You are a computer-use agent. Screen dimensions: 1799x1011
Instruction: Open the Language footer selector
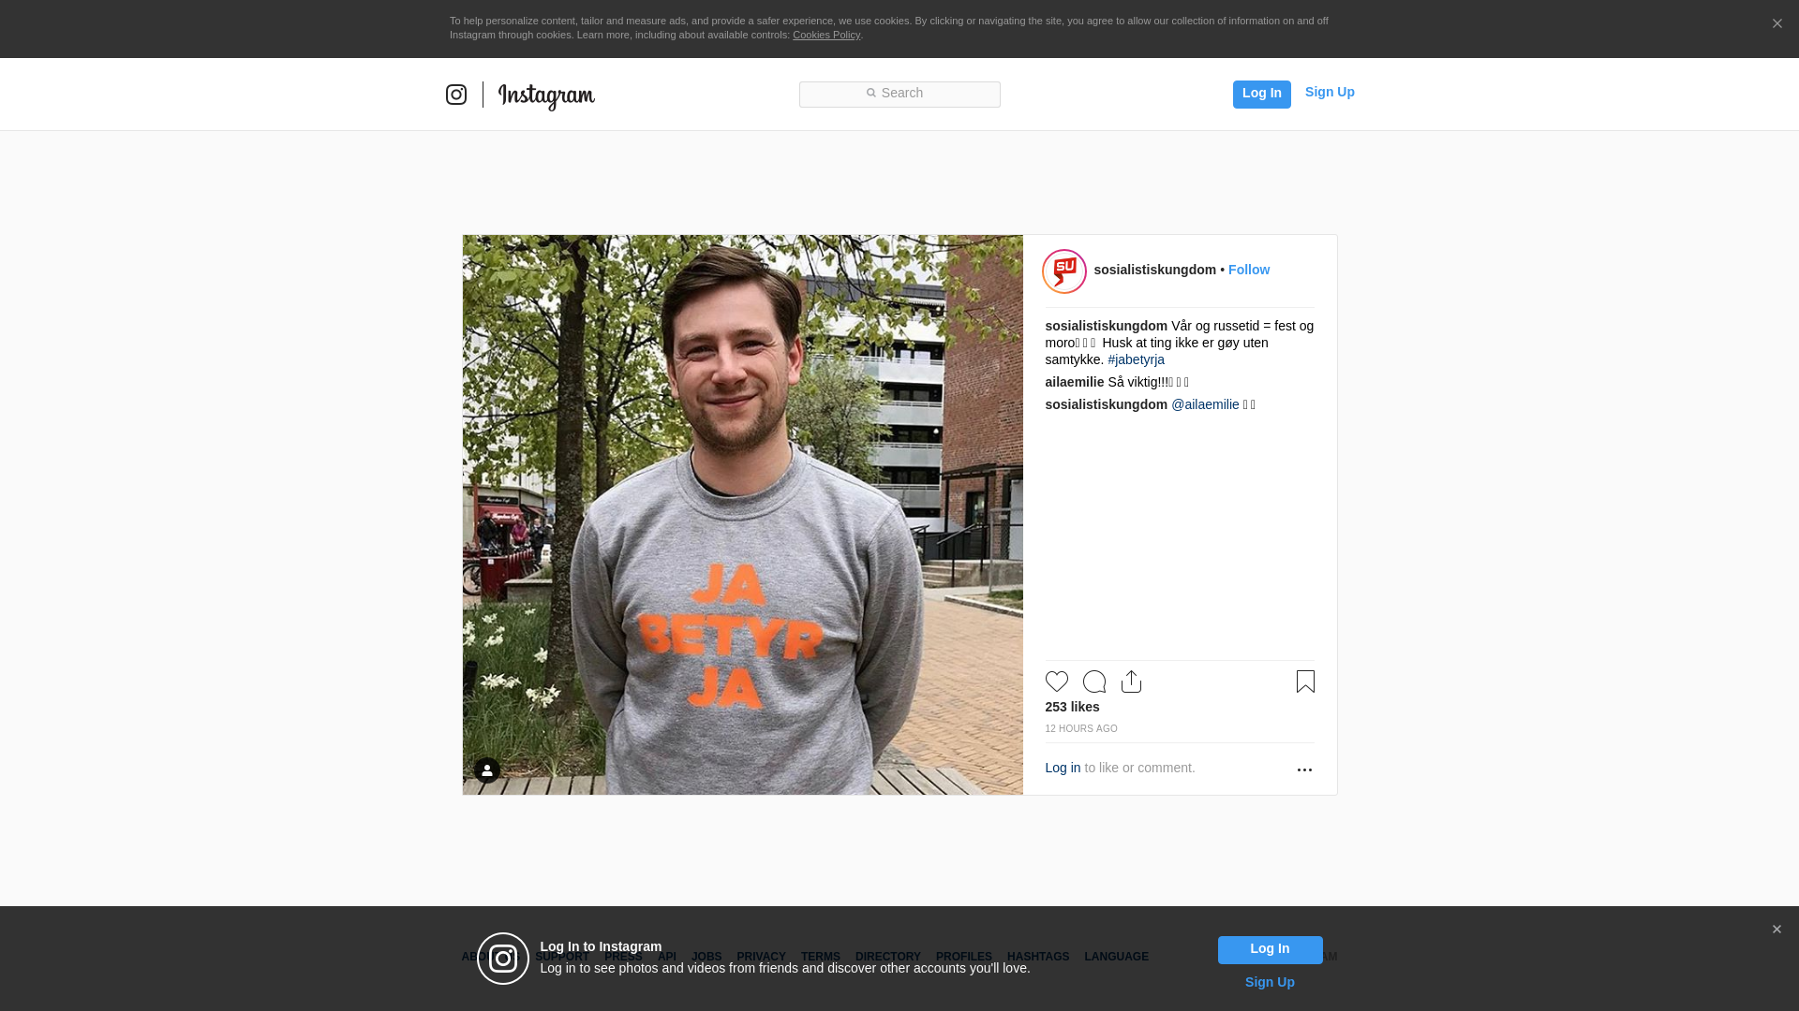pos(1116,957)
